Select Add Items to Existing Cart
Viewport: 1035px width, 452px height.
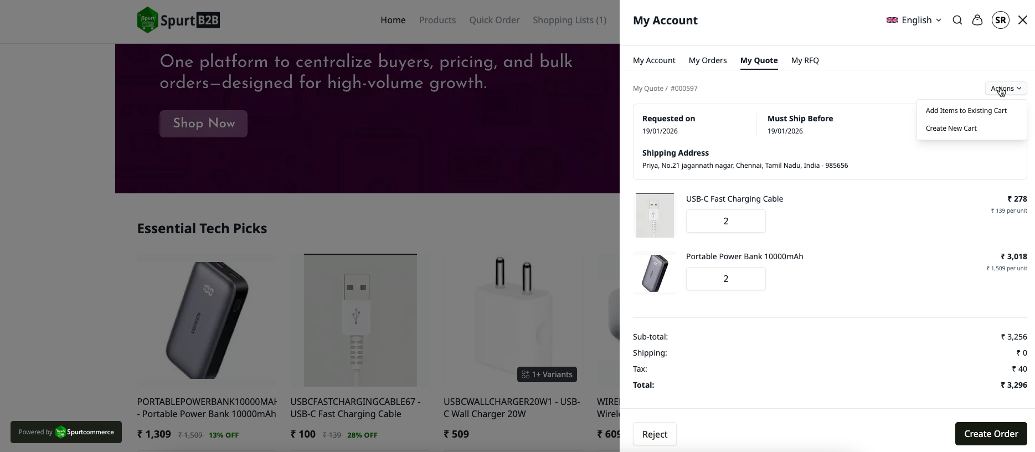coord(966,110)
